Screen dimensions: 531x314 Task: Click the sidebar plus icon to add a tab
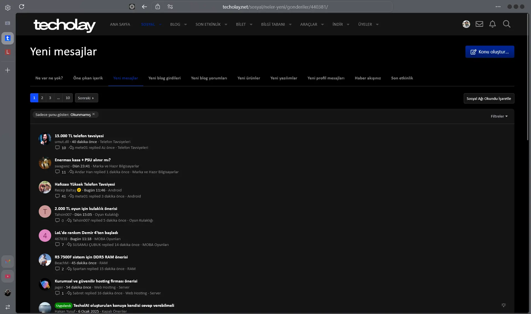[8, 70]
